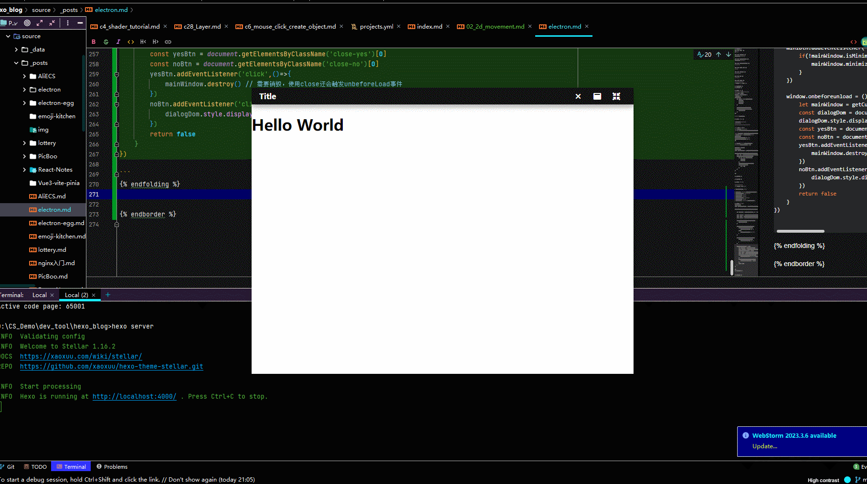Apply italic formatting in markdown toolbar
This screenshot has width=867, height=484.
118,42
